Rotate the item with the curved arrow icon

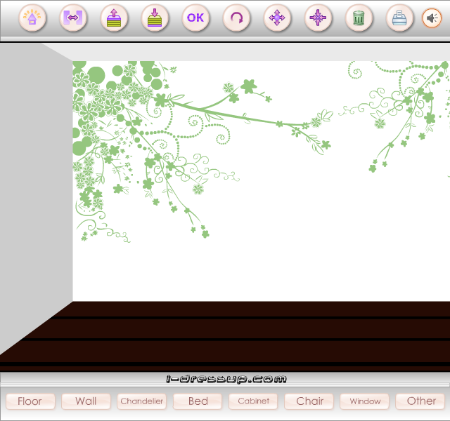click(x=236, y=18)
